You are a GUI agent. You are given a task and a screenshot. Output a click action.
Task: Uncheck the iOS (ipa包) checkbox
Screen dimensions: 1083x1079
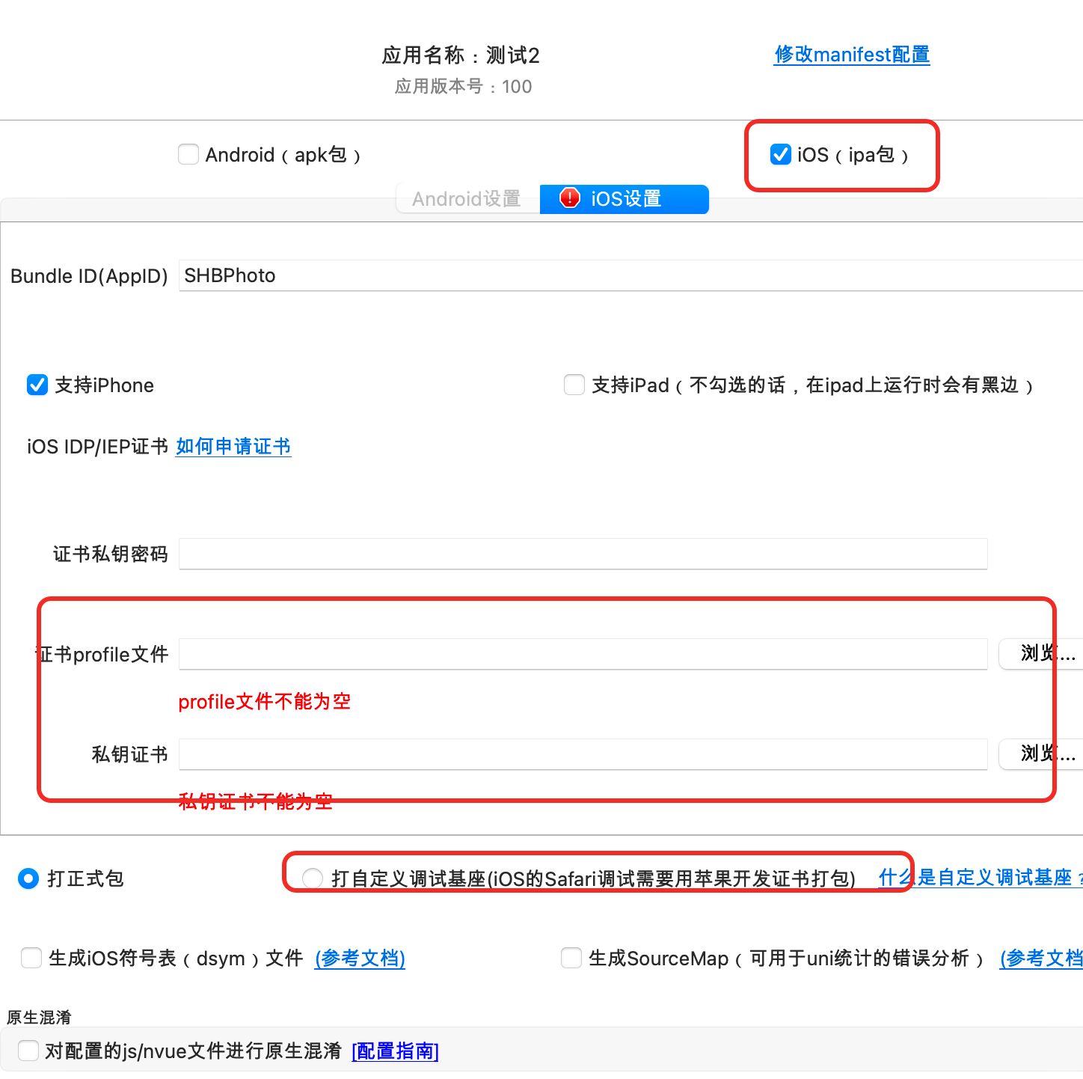tap(780, 155)
